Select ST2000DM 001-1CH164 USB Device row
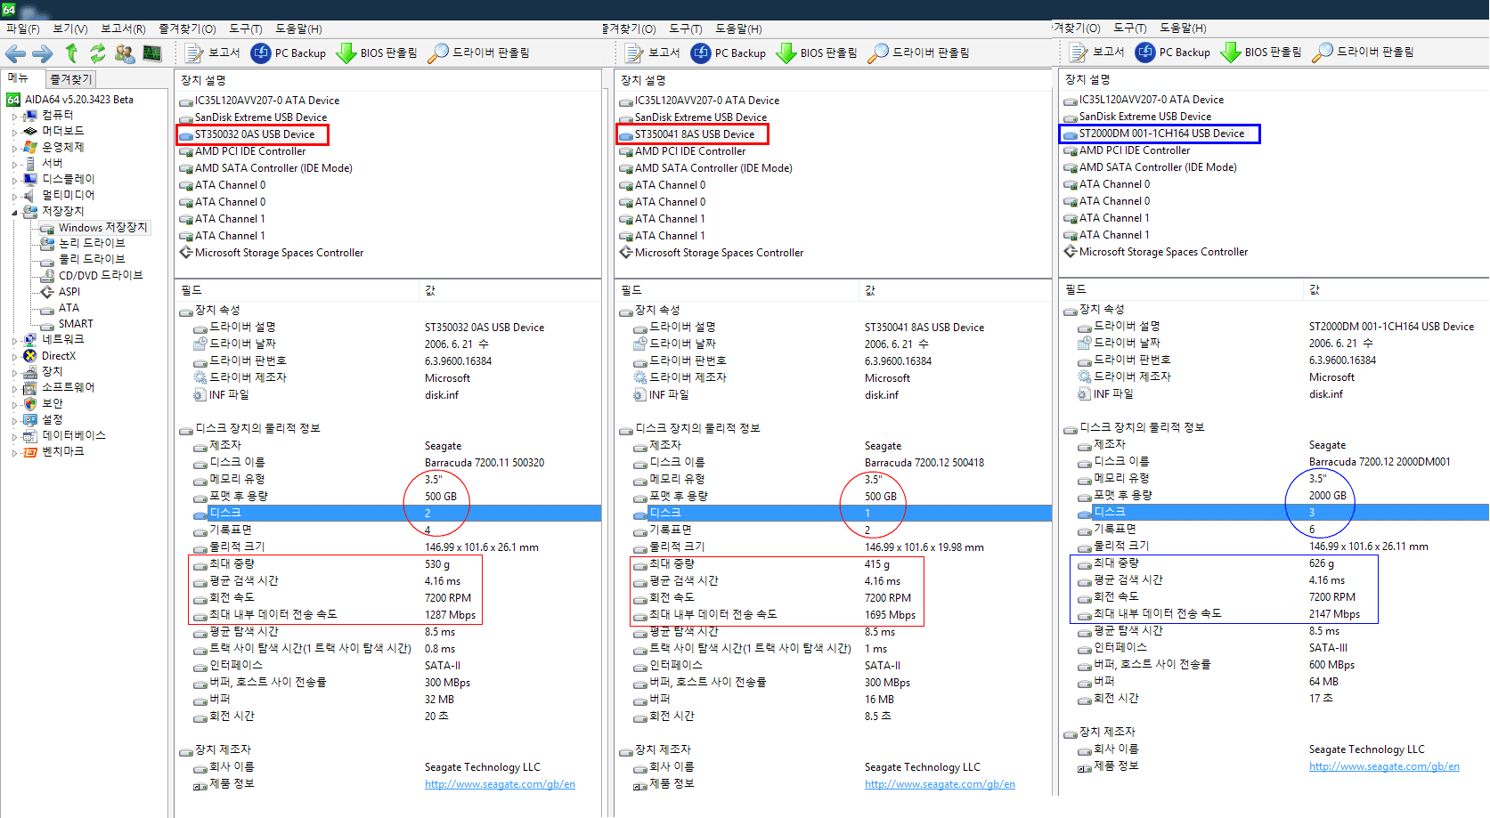Viewport: 1490px width, 818px height. click(x=1161, y=134)
